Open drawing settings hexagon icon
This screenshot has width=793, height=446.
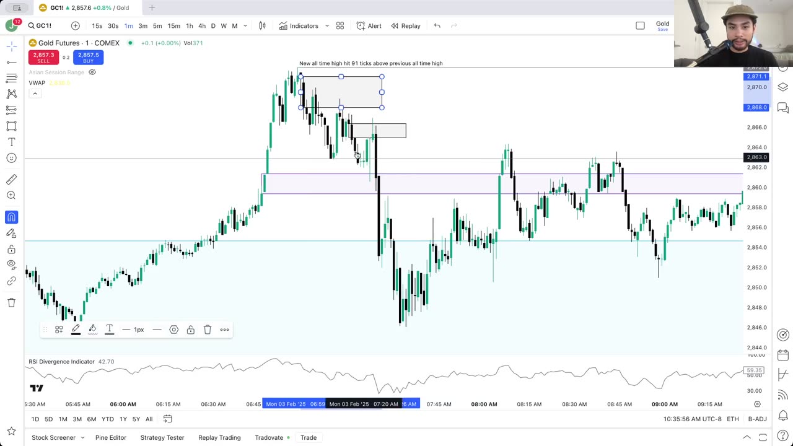pos(174,330)
